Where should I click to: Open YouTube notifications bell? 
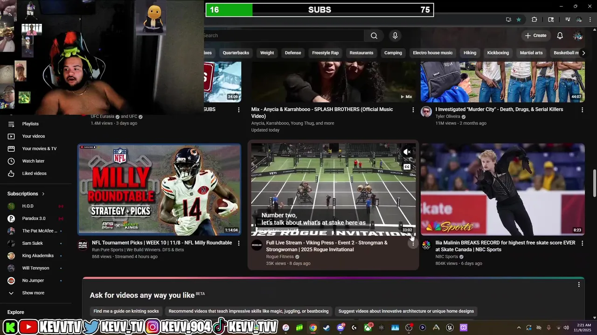coord(560,36)
